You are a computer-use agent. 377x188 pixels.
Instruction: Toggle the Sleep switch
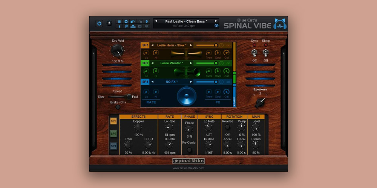tap(266, 53)
